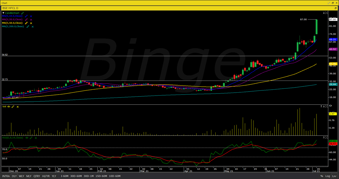Image resolution: width=339 pixels, height=179 pixels.
Task: Edit the MA(S,200.0,Close) indicator pencil
Action: coord(28,26)
